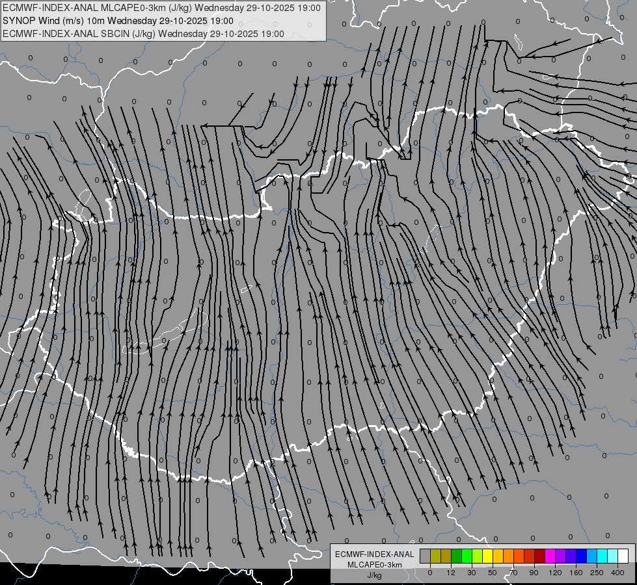
Task: Click the 400 tick label on the scale
Action: pos(617,573)
